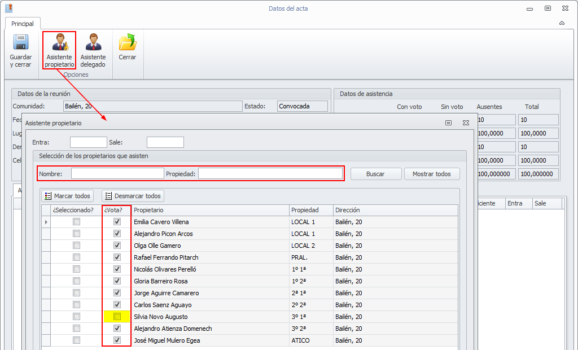This screenshot has width=578, height=350.
Task: Select Carlos Saenz Aguayo's Seleccionado checkbox
Action: point(76,305)
